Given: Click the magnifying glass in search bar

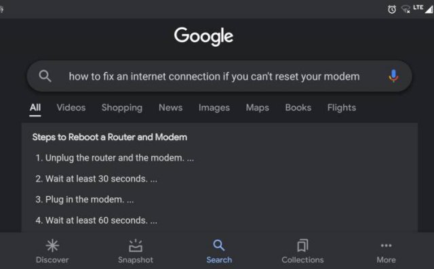Looking at the screenshot, I should pyautogui.click(x=45, y=76).
